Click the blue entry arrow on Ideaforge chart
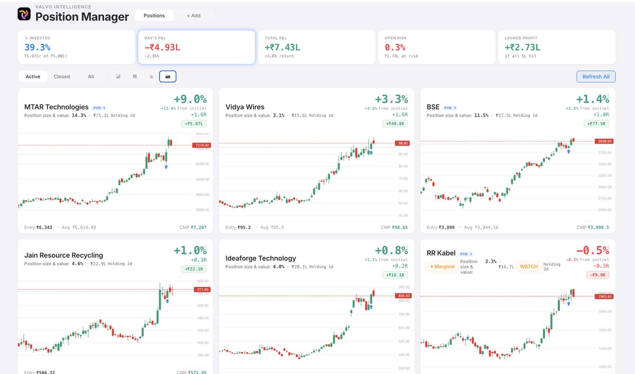Image resolution: width=635 pixels, height=374 pixels. (370, 307)
